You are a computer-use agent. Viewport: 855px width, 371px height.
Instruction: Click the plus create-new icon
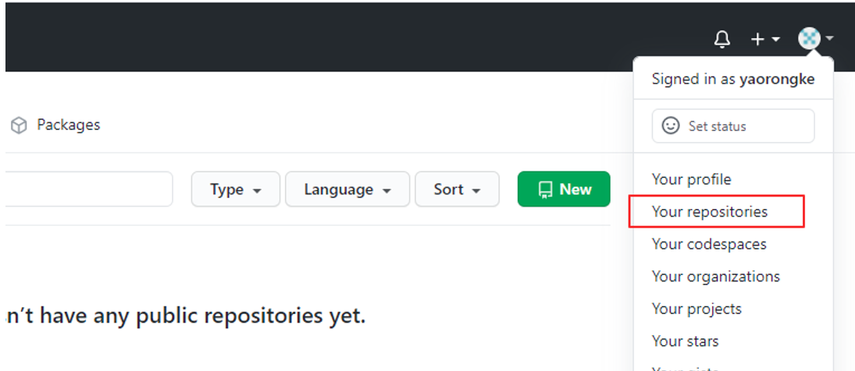(757, 39)
